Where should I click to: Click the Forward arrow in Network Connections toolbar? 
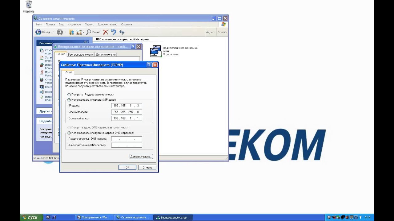click(60, 32)
